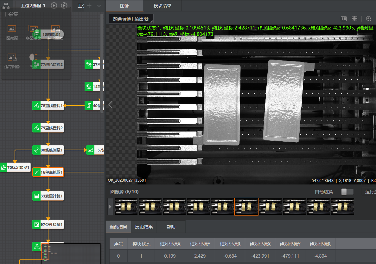Select the first image source thumbnail
Screen dimensions: 376x264
tap(126, 206)
